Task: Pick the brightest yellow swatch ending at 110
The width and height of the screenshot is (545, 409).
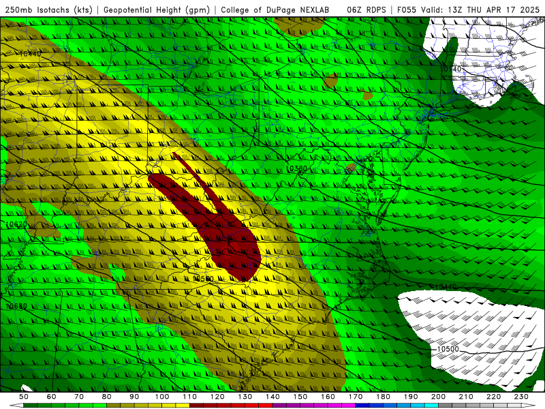Action: click(183, 406)
